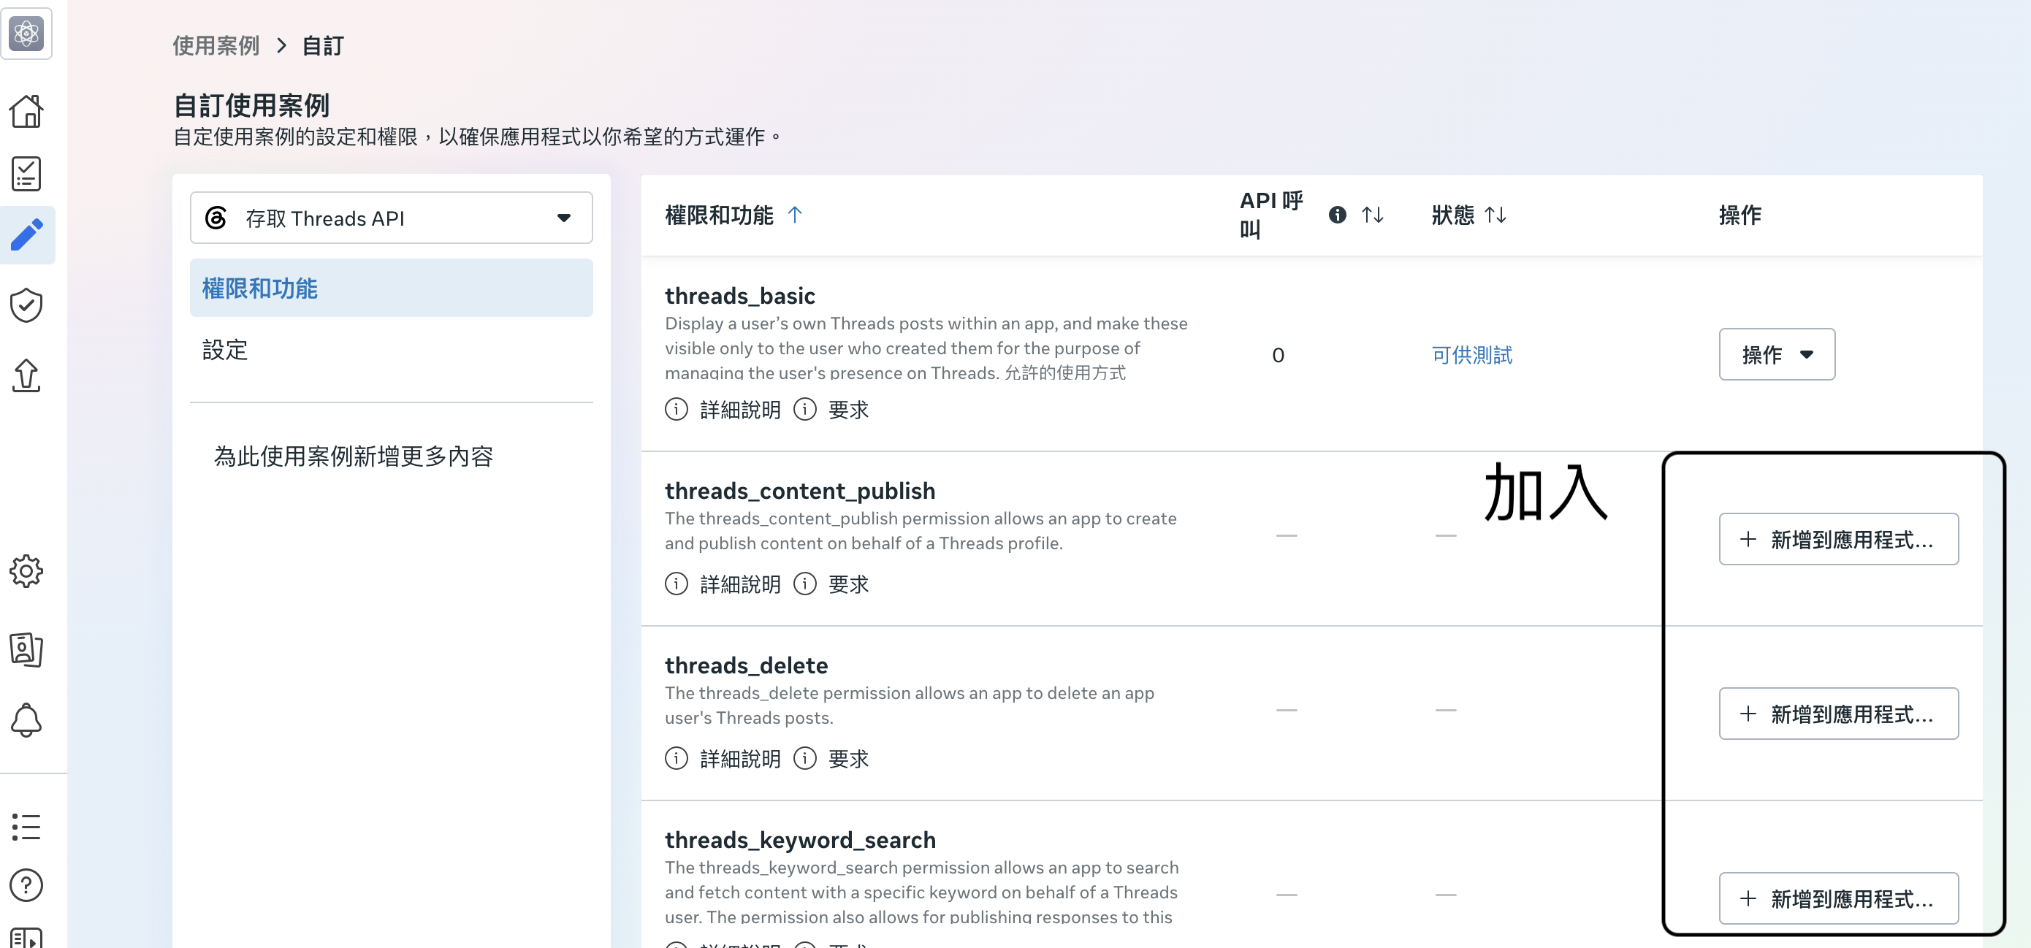Add threads_content_publish via 新增到應用程式

tap(1839, 539)
